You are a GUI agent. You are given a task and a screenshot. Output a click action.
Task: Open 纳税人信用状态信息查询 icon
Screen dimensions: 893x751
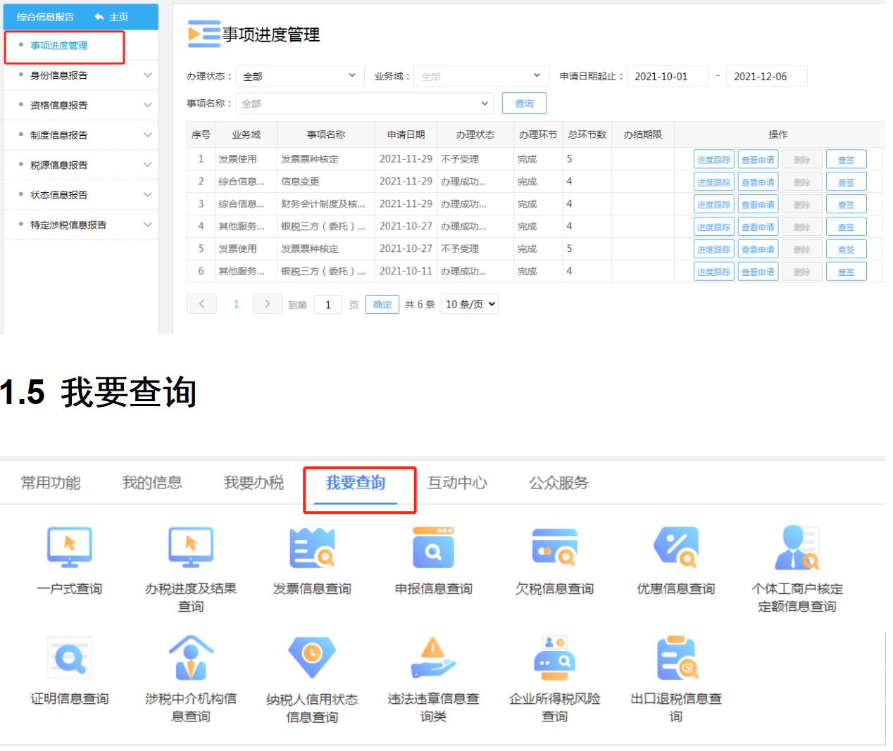pos(312,658)
